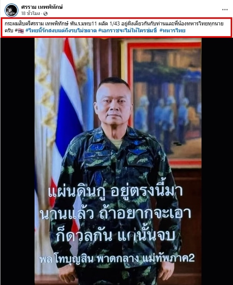Click the blue badge on the camouflage chest pocket
Viewport: 233px width, 285px height.
tap(99, 178)
